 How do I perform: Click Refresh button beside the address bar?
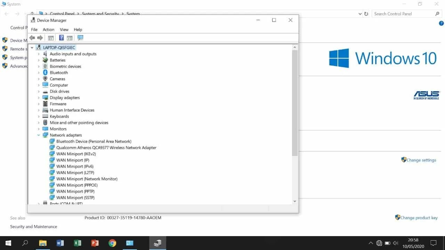pos(366,14)
